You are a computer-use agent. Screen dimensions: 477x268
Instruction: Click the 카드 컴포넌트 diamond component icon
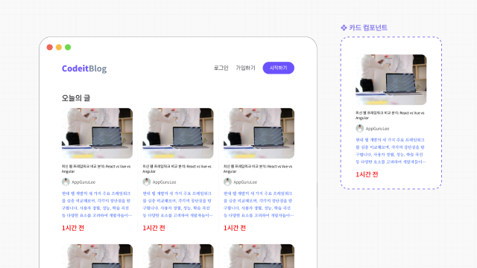[344, 28]
